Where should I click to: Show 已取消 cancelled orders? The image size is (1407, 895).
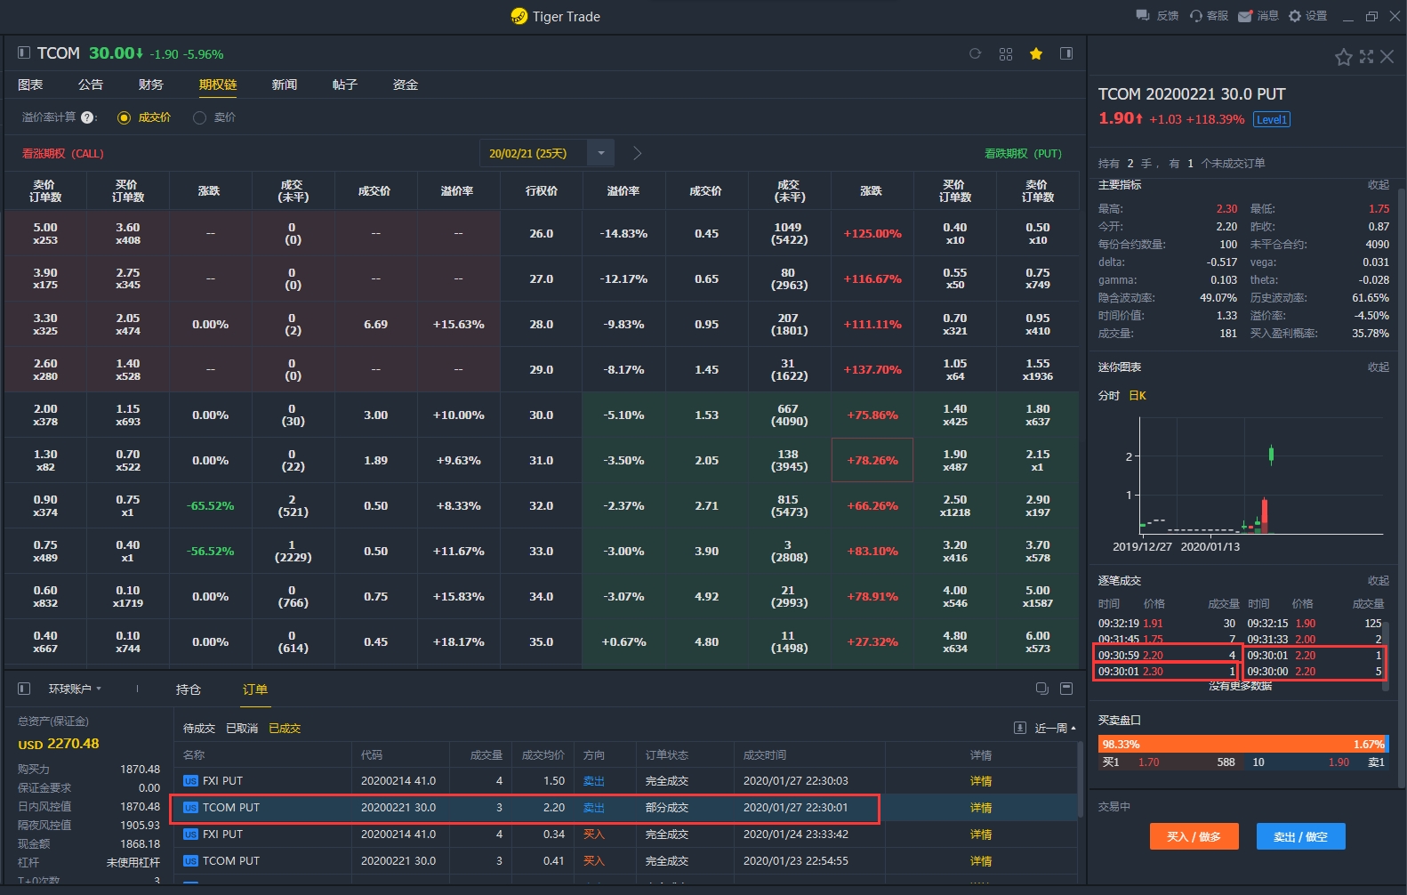coord(242,729)
